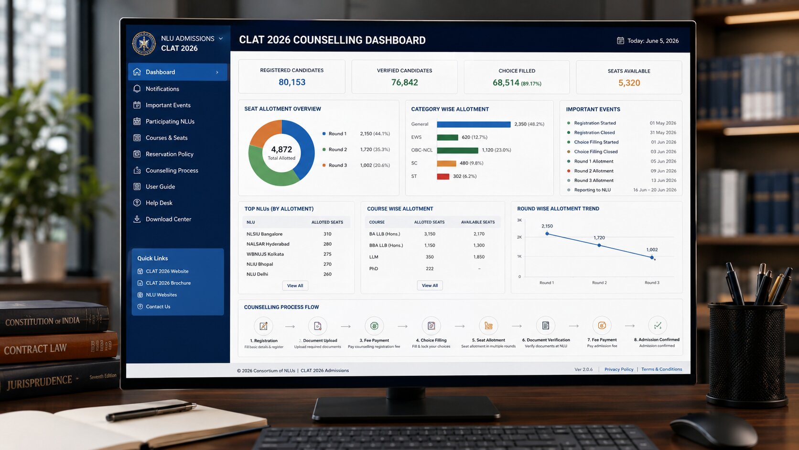
Task: Click View All under Course Wise Allotment
Action: click(430, 285)
